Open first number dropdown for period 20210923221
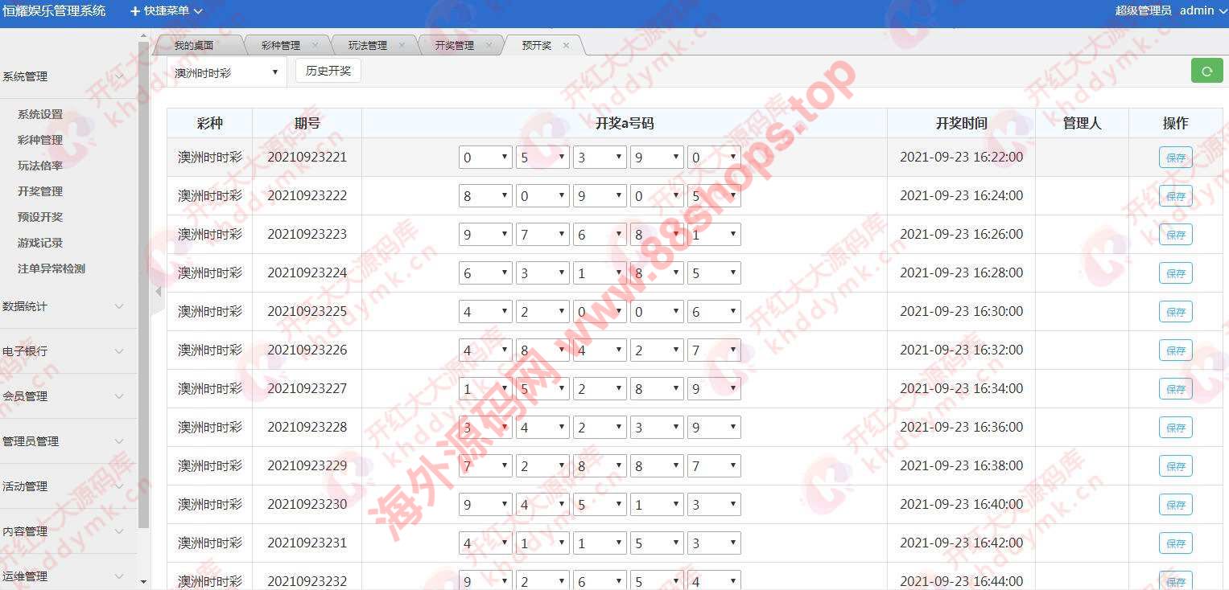Screen dimensions: 1229x590 [485, 158]
